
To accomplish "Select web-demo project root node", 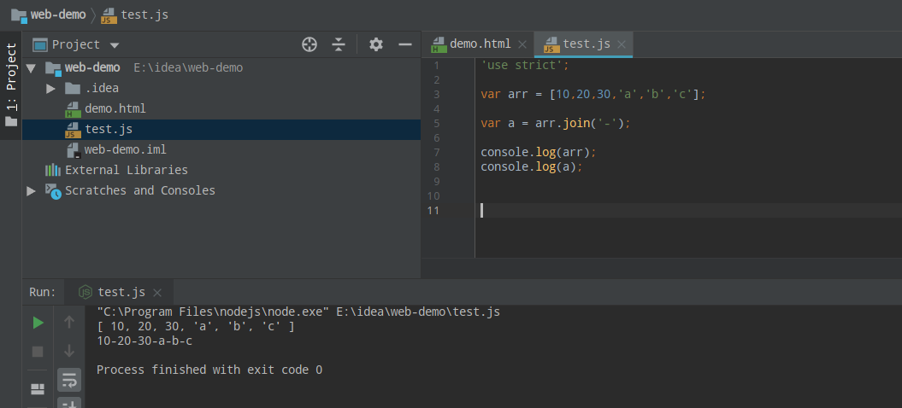I will click(92, 67).
